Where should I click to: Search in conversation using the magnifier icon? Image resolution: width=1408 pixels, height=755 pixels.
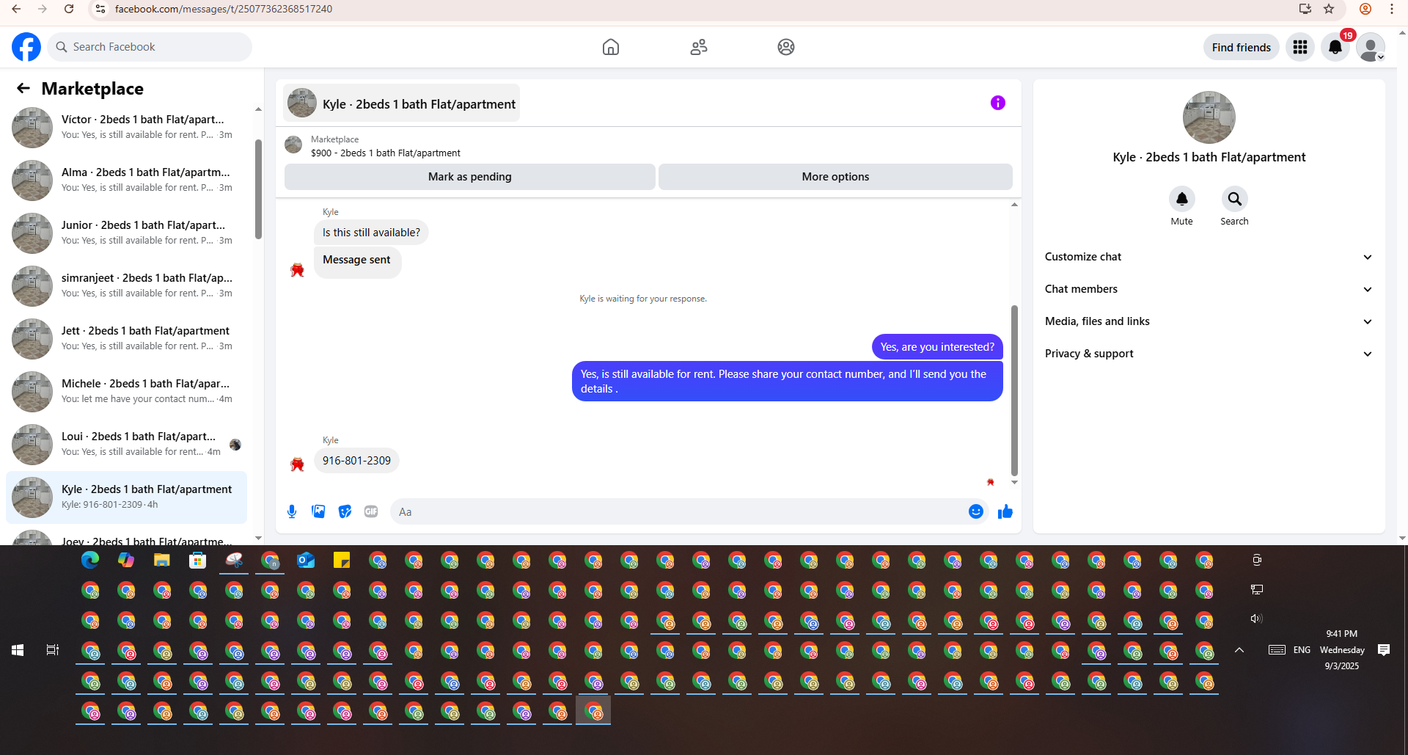click(1235, 199)
